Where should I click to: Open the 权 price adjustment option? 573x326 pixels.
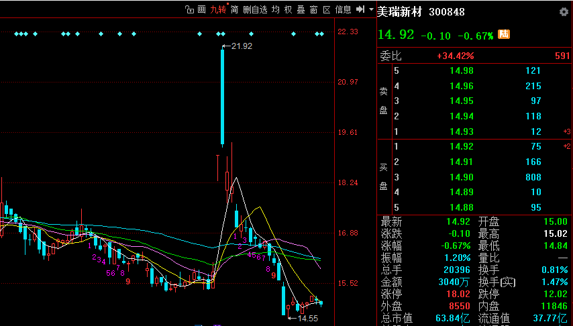pyautogui.click(x=289, y=9)
